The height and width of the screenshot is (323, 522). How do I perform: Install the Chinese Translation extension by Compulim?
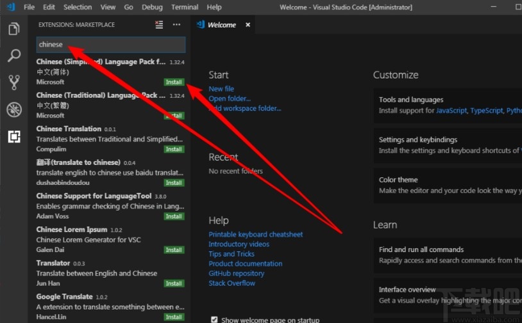tap(174, 149)
